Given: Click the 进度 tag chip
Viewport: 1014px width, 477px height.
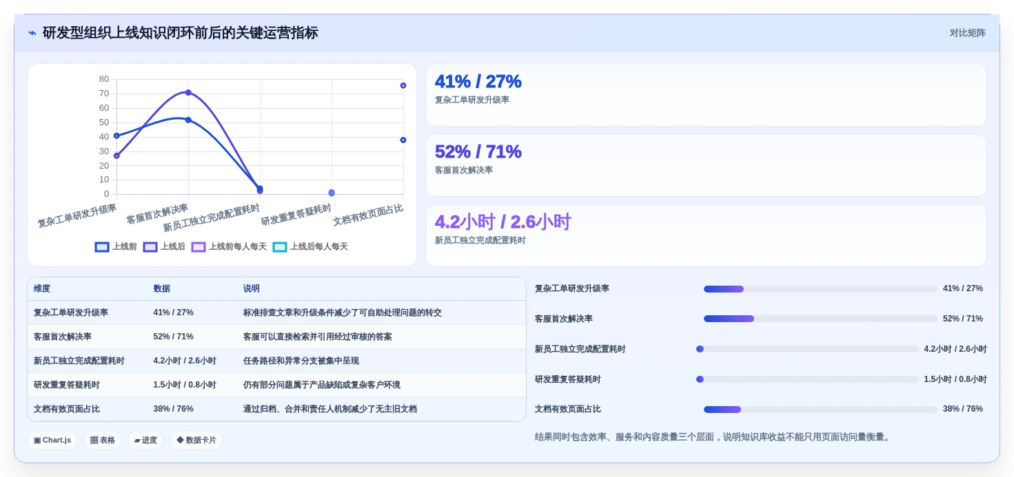Looking at the screenshot, I should [x=145, y=440].
